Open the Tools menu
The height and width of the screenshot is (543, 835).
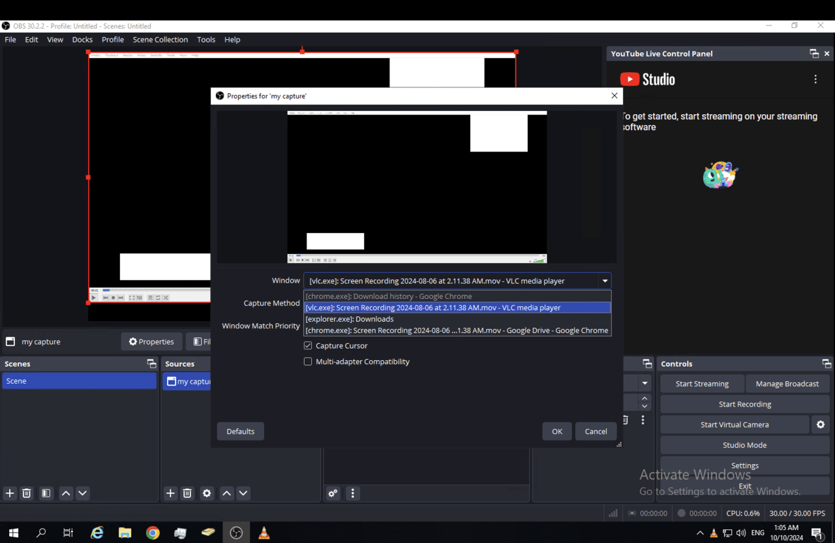point(206,39)
